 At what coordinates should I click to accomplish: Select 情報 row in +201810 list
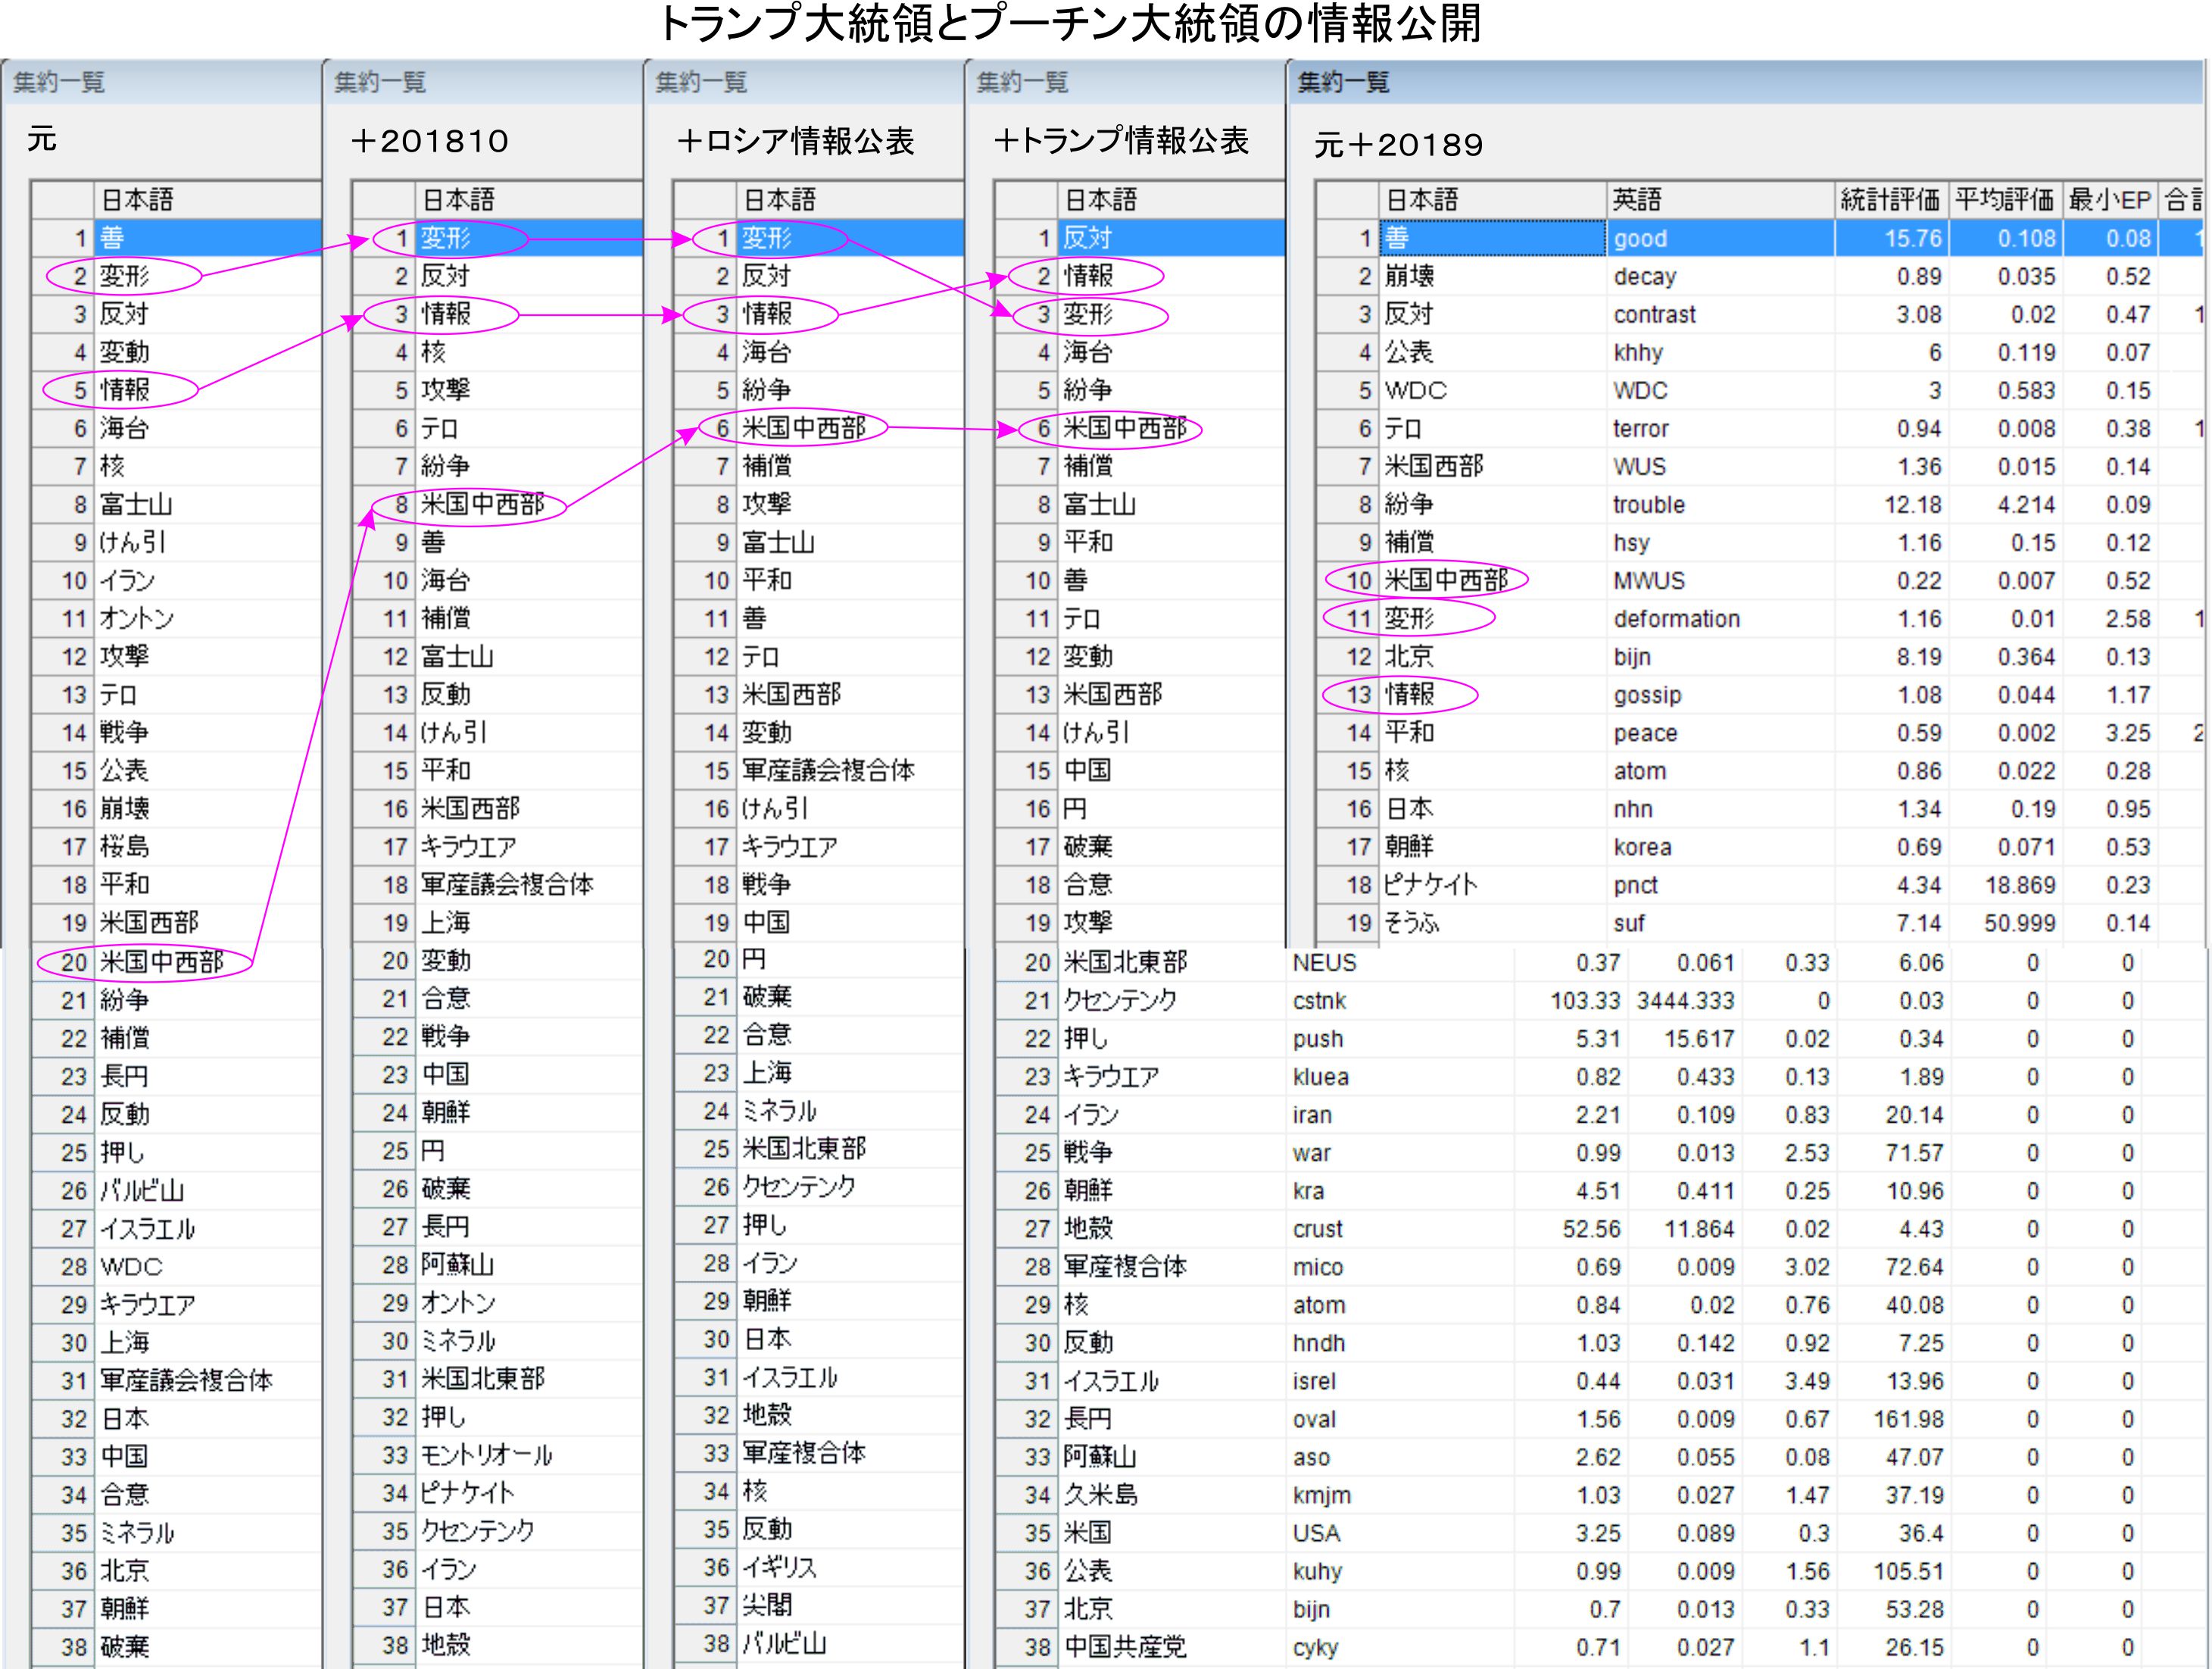tap(446, 314)
